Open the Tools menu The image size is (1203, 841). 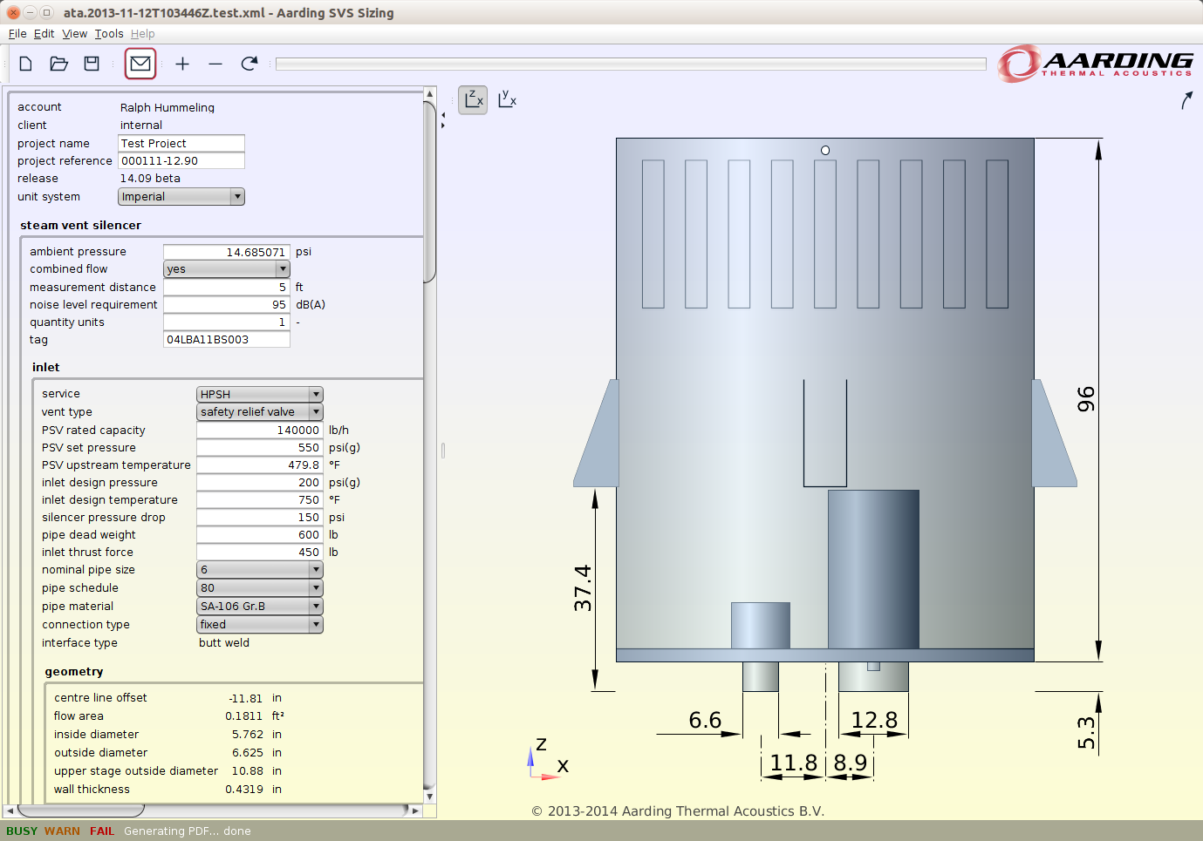tap(109, 34)
